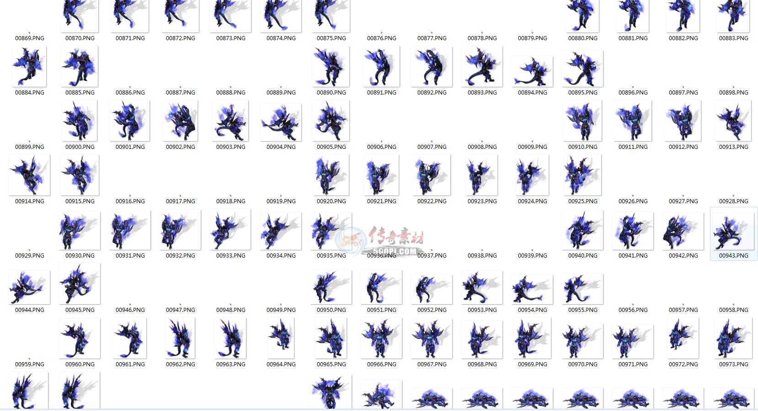This screenshot has height=411, width=758.
Task: Click the file name 00886.PNG
Action: (130, 93)
